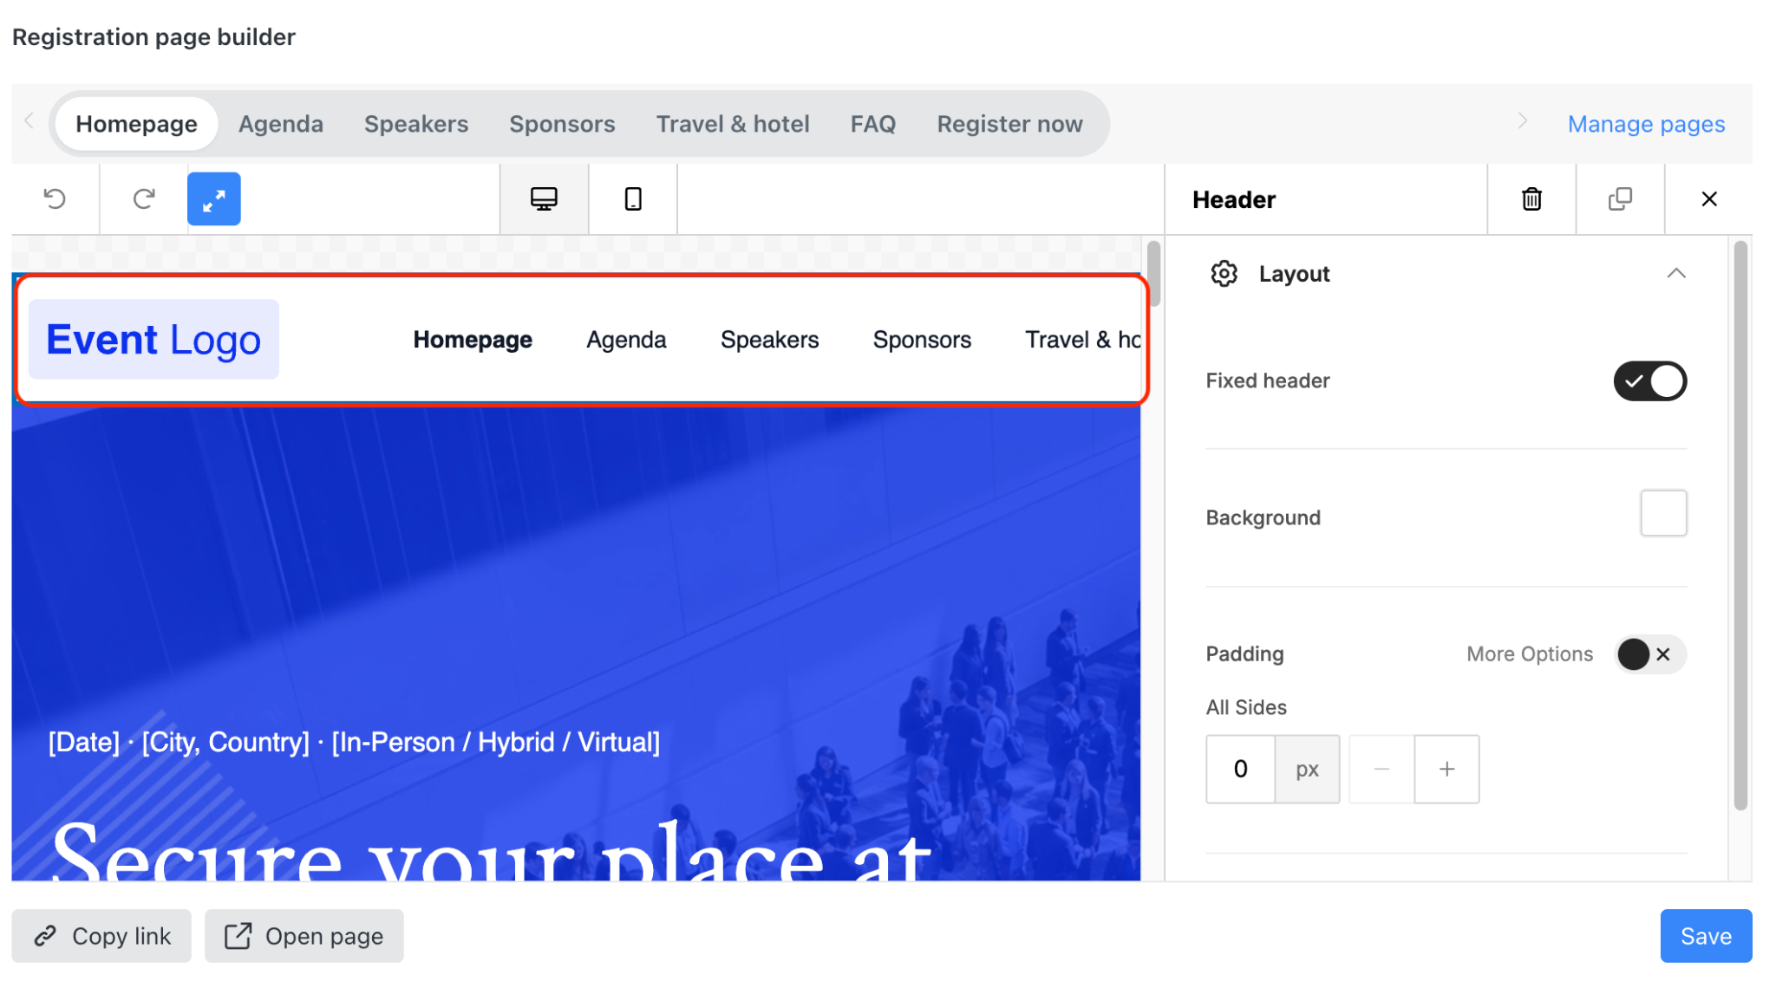The width and height of the screenshot is (1776, 988).
Task: Click the Copy link button
Action: pos(101,936)
